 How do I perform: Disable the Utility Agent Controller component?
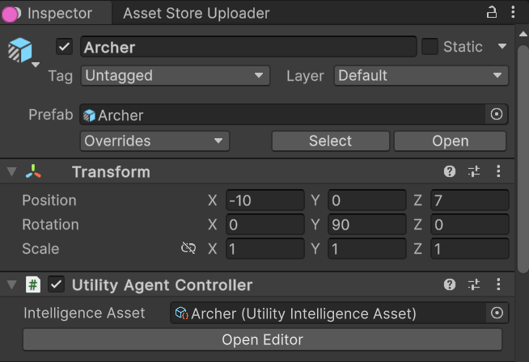tap(56, 284)
